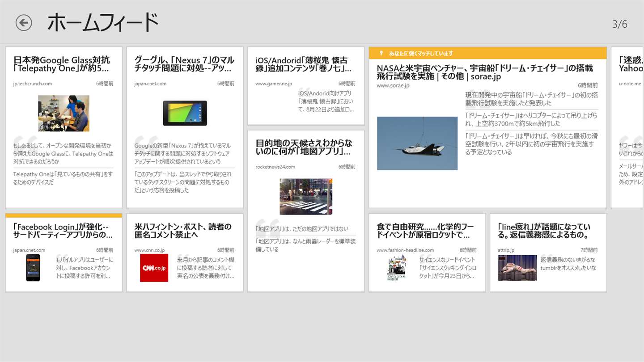Select the rainy crosswalk street photo
Image resolution: width=644 pixels, height=362 pixels.
(x=306, y=197)
